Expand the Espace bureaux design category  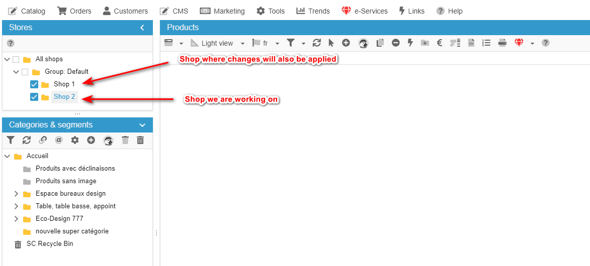click(16, 194)
